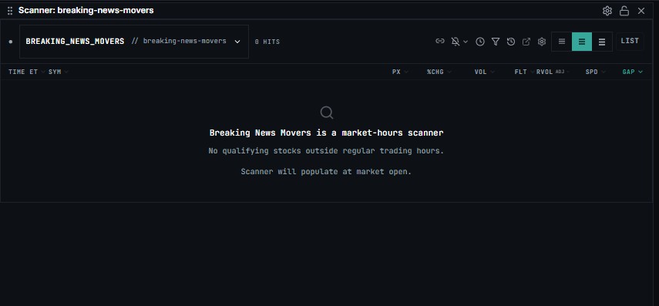Click the LIST view button
Viewport: 659px width, 306px height.
click(x=630, y=41)
